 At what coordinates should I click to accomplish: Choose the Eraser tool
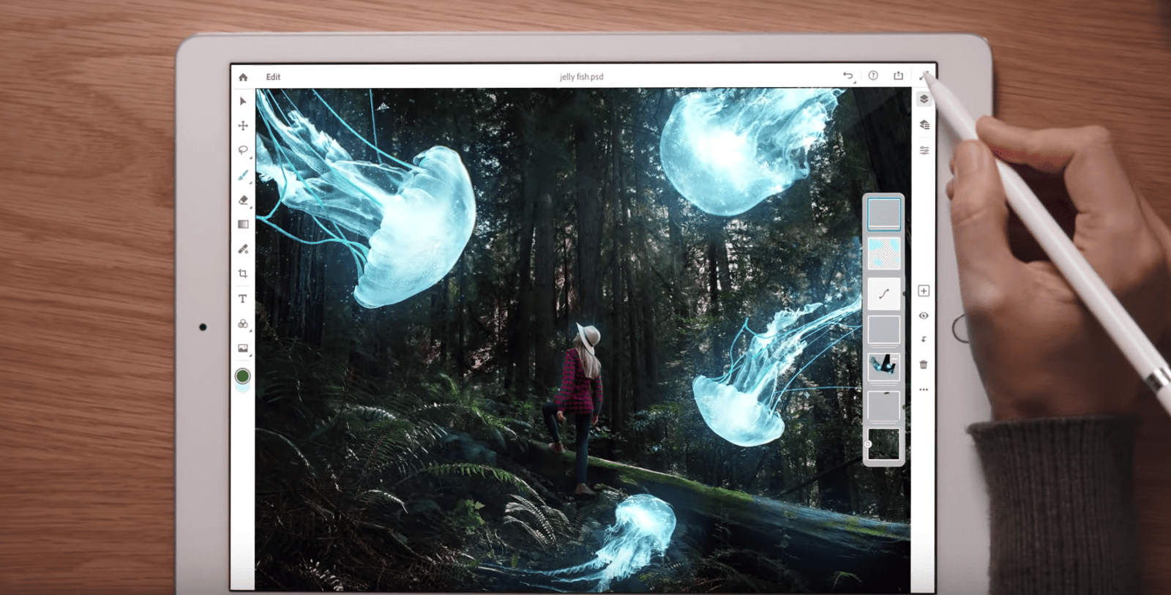tap(243, 200)
